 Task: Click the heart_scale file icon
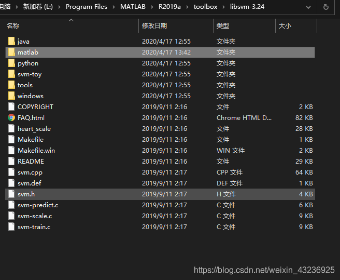coord(11,128)
